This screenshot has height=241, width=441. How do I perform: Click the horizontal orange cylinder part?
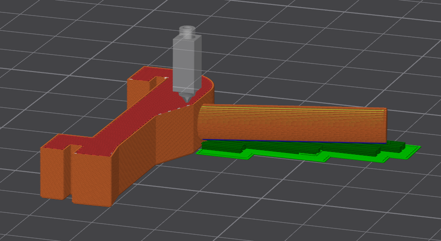point(292,124)
